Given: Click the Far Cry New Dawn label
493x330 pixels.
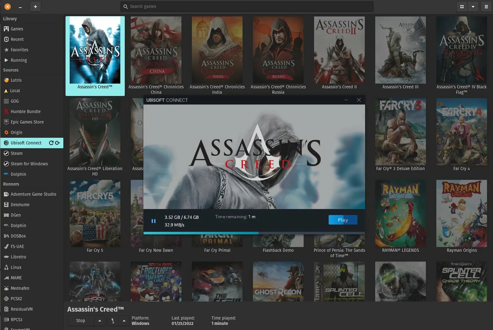Looking at the screenshot, I should pos(156,250).
